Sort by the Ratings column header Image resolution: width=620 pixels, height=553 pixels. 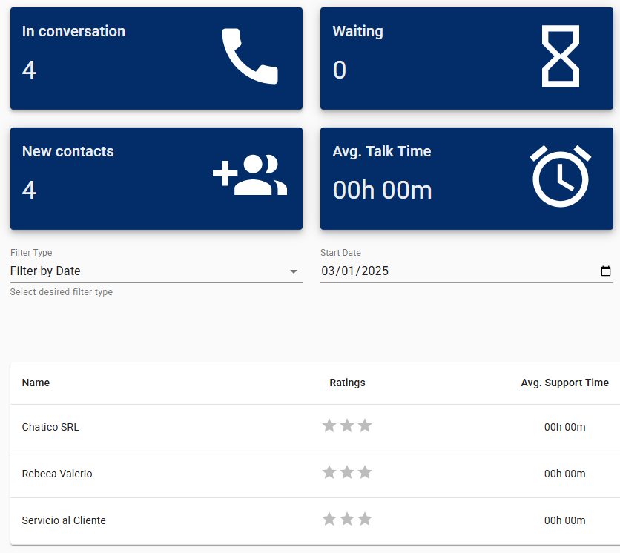[347, 383]
